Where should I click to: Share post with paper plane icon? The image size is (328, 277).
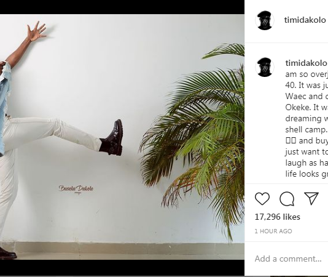coord(311,198)
